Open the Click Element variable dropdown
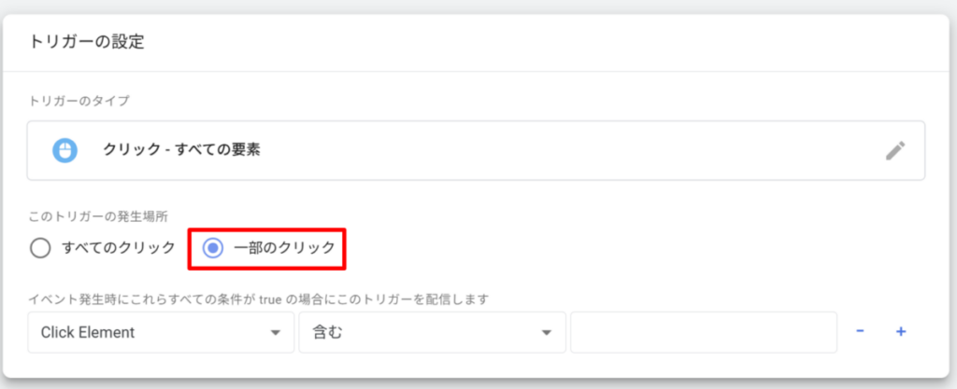The width and height of the screenshot is (957, 389). (160, 332)
